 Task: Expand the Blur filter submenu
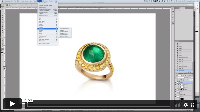pos(48,20)
